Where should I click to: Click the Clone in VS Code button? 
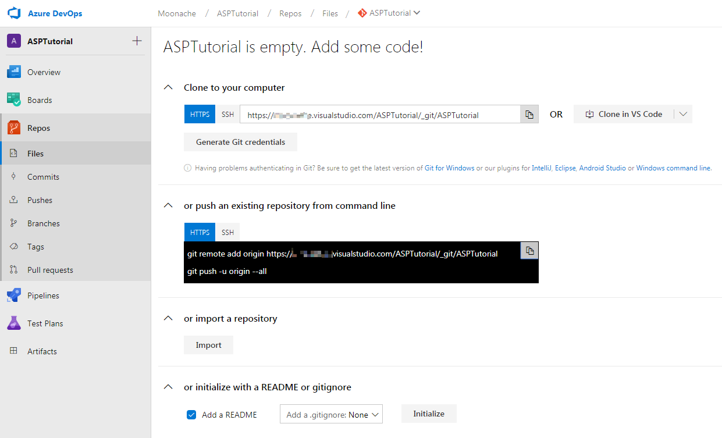pos(624,114)
